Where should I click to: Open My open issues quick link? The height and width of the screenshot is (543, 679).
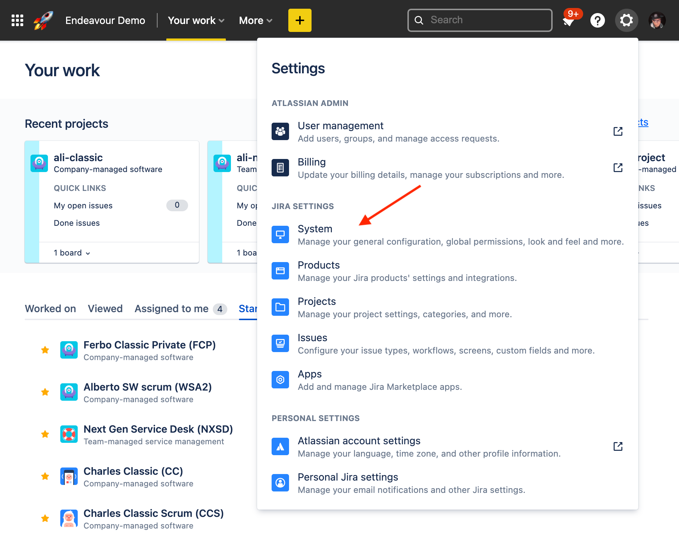pyautogui.click(x=83, y=205)
